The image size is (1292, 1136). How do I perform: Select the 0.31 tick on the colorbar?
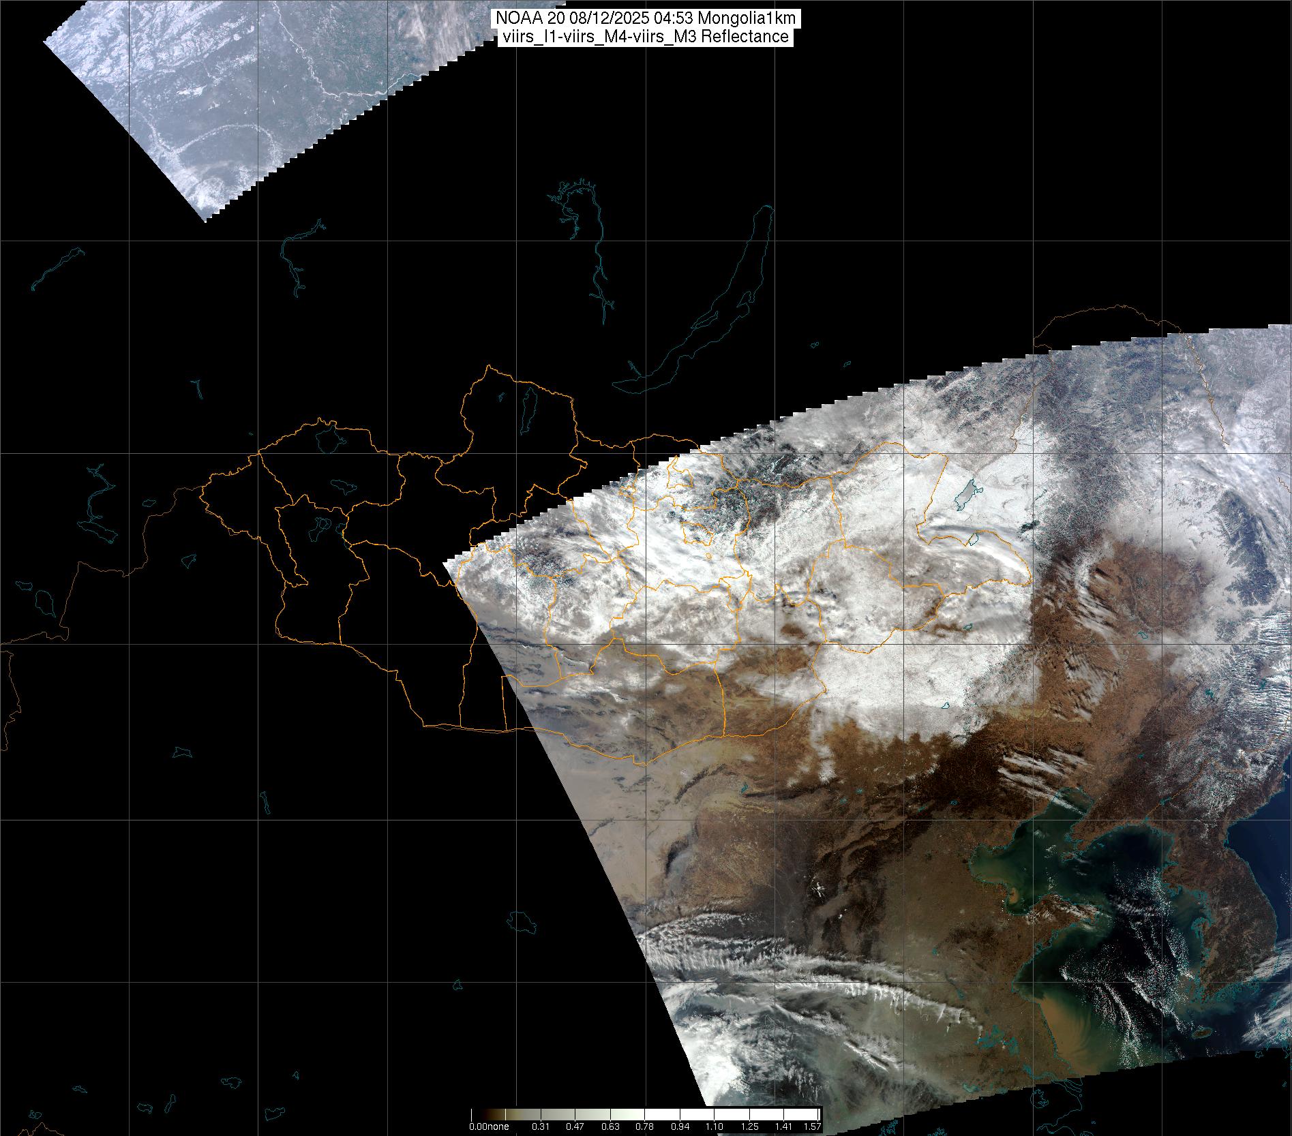(540, 1126)
